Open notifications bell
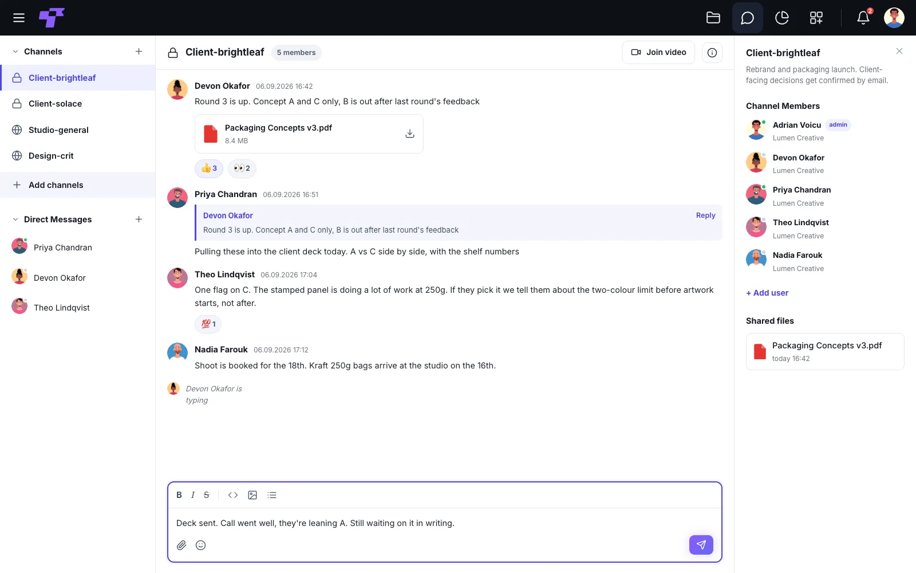The height and width of the screenshot is (573, 916). coord(863,18)
